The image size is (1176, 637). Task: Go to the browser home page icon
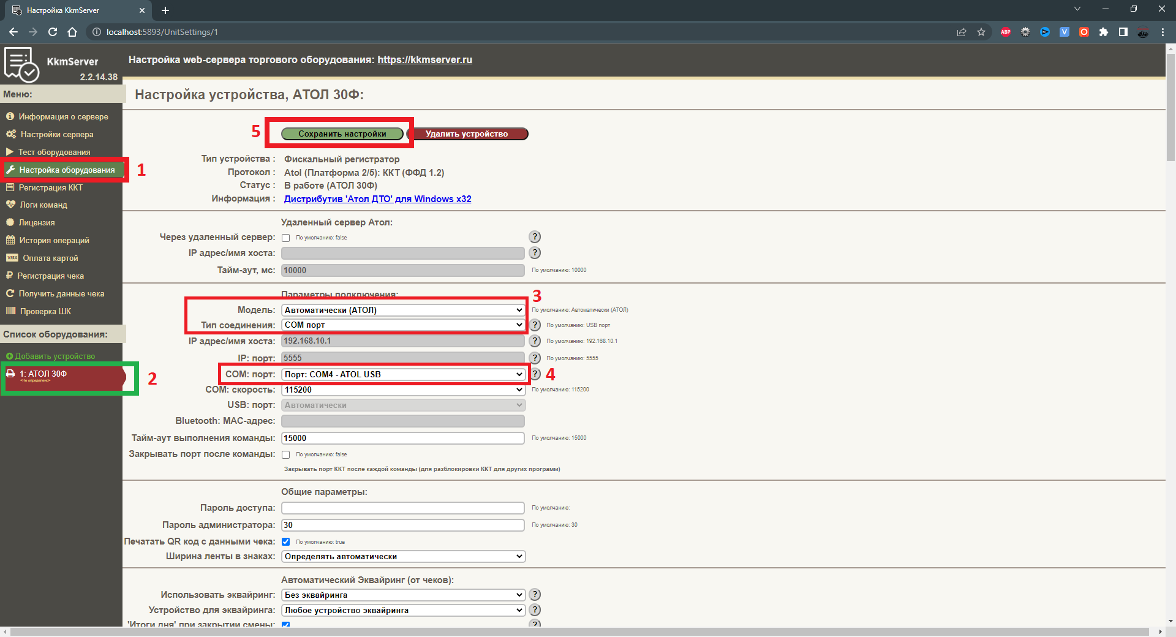pyautogui.click(x=72, y=32)
